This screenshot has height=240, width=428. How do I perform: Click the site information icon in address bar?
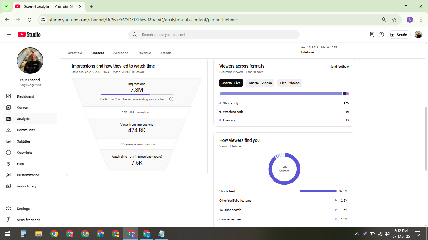pos(43,20)
